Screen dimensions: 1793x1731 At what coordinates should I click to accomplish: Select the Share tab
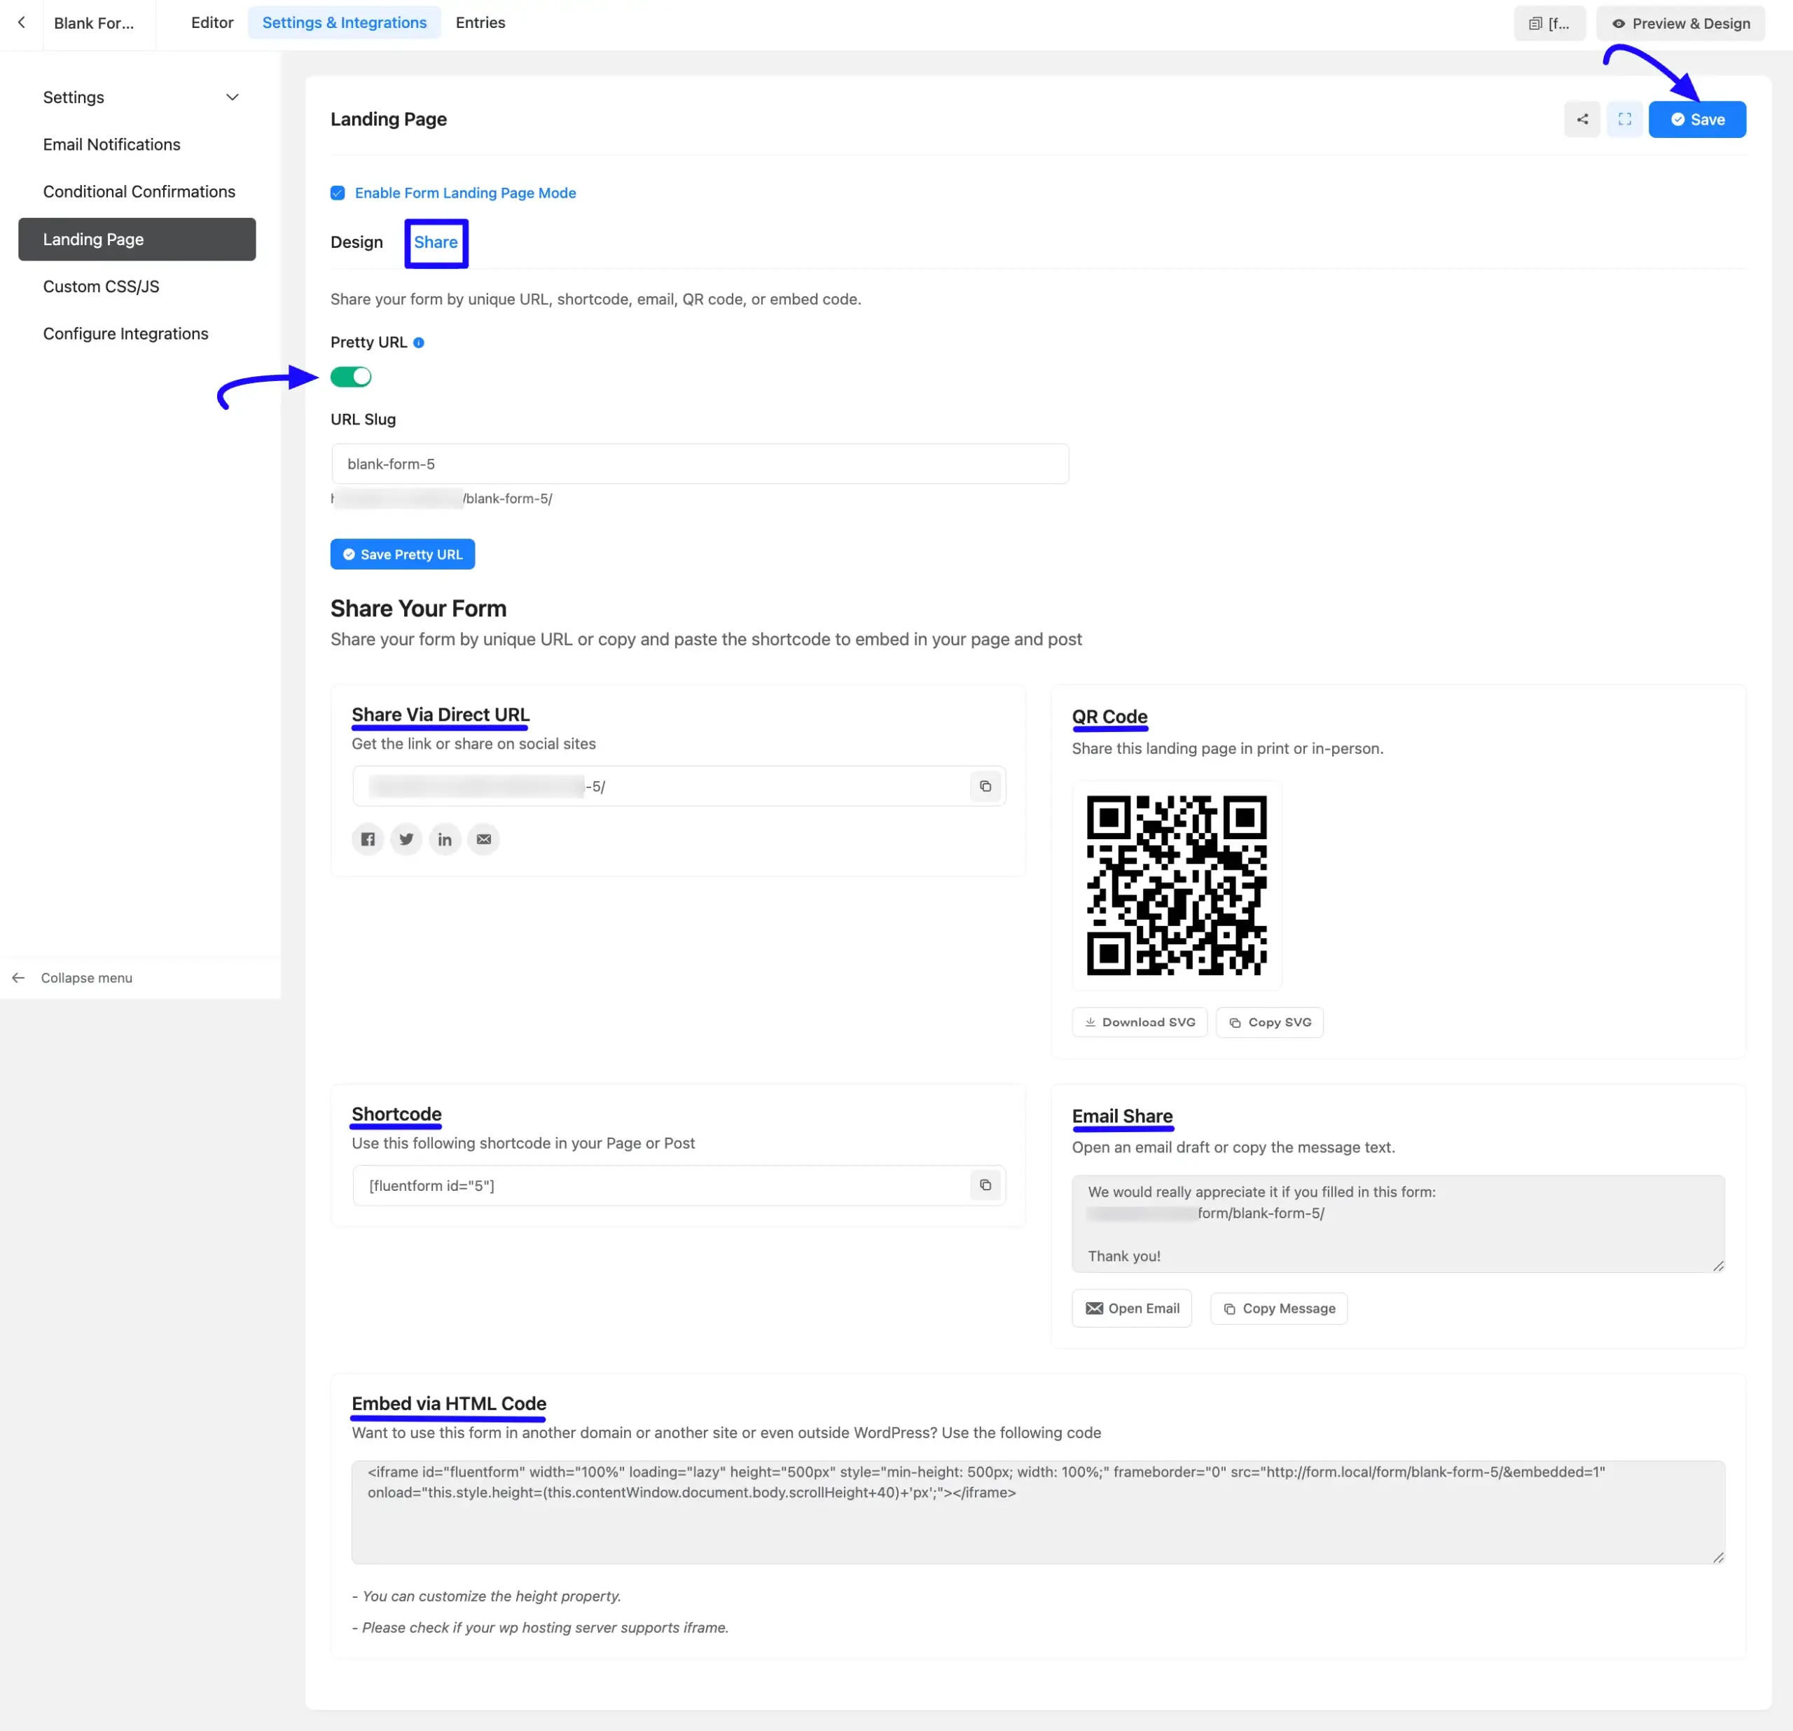(x=436, y=242)
